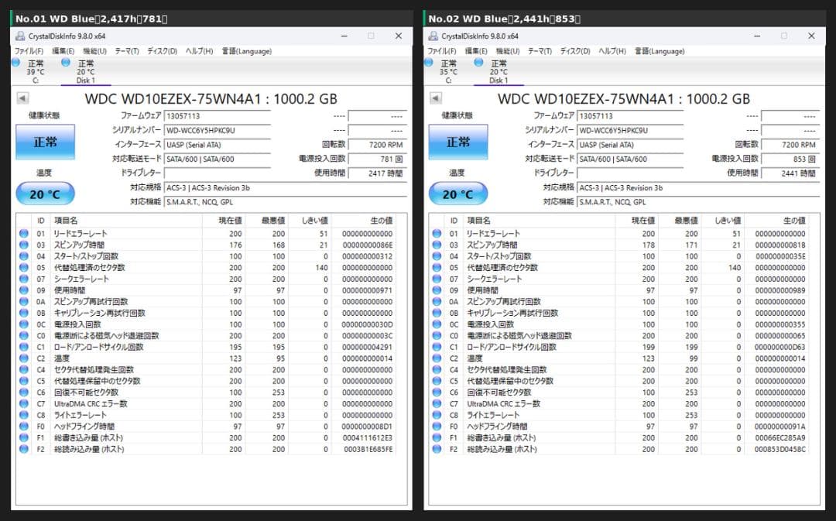Viewport: 836px width, 521px height.
Task: Select 0B キャリブレーション再試行回数 row left window
Action: [208, 313]
